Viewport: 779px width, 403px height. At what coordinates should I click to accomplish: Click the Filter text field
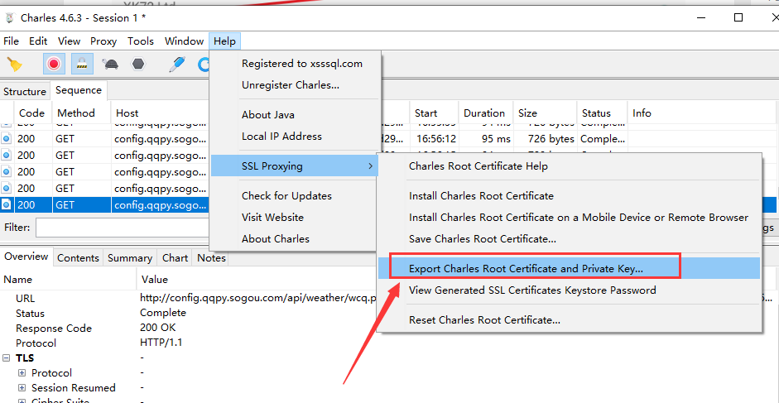click(x=120, y=227)
